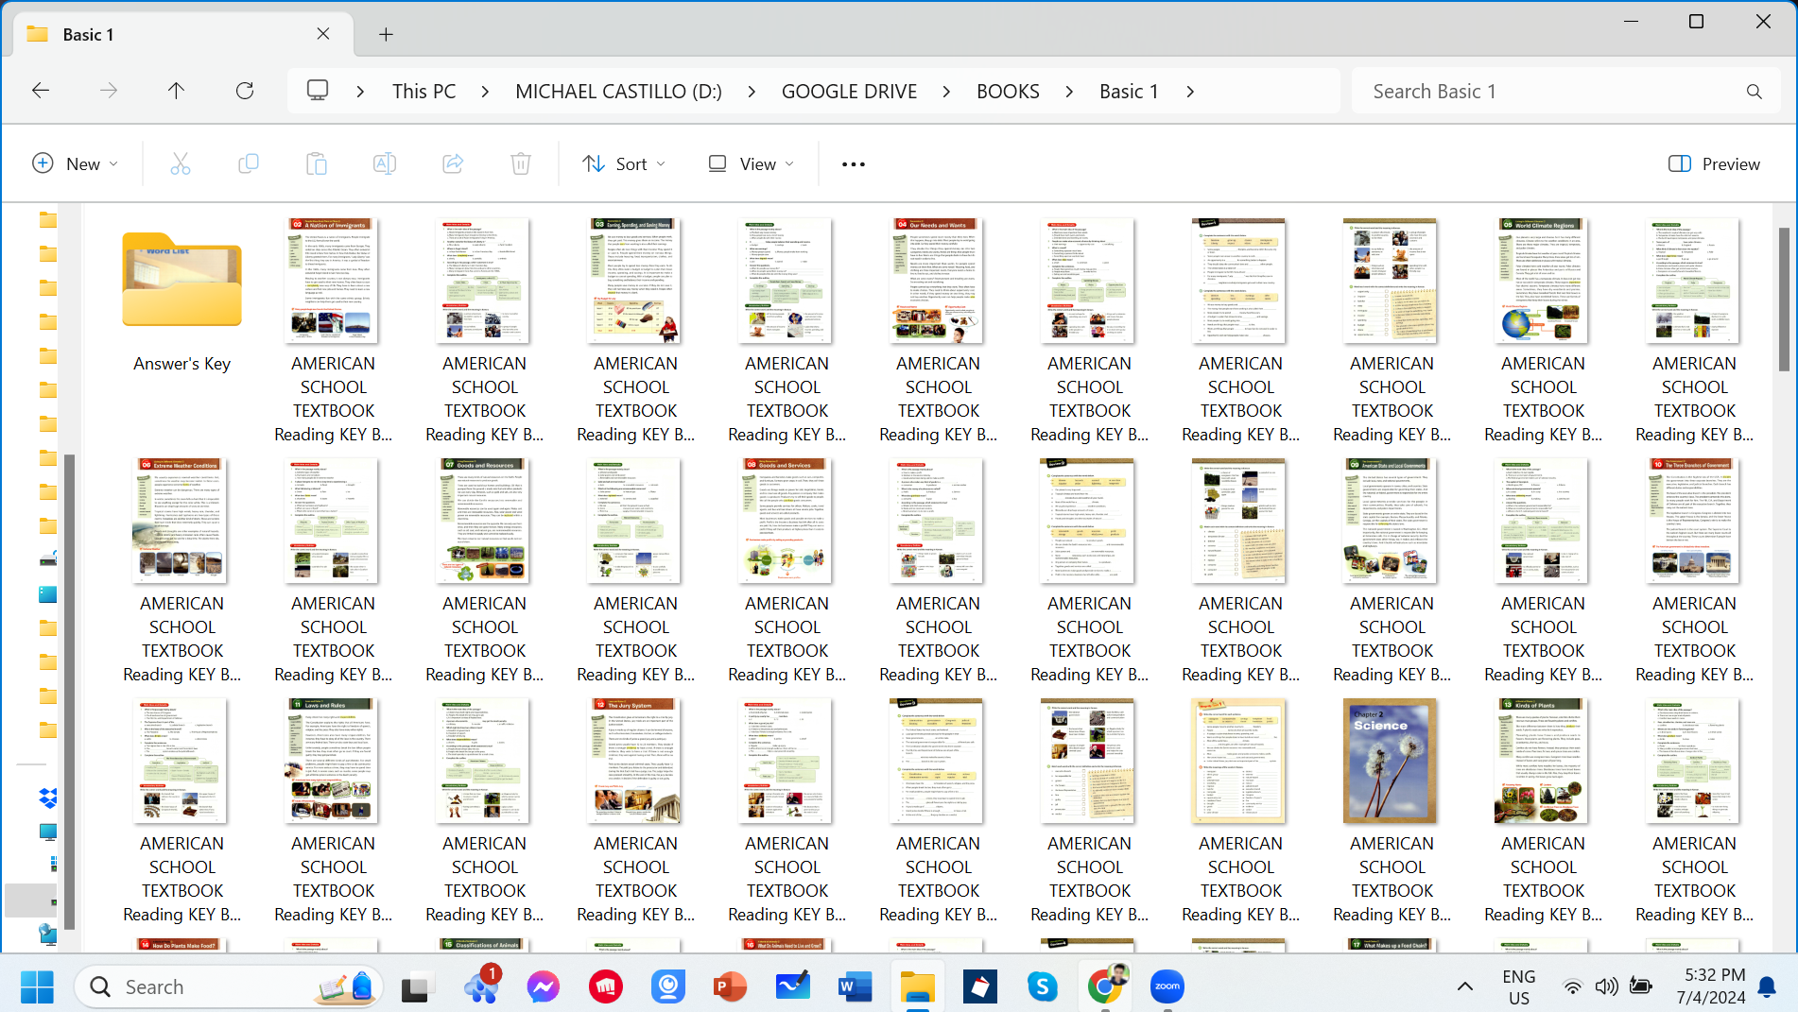The height and width of the screenshot is (1012, 1798).
Task: Click the search magnifier icon
Action: click(1754, 92)
